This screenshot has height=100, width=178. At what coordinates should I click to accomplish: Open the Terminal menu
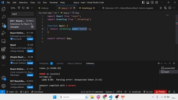click(53, 2)
